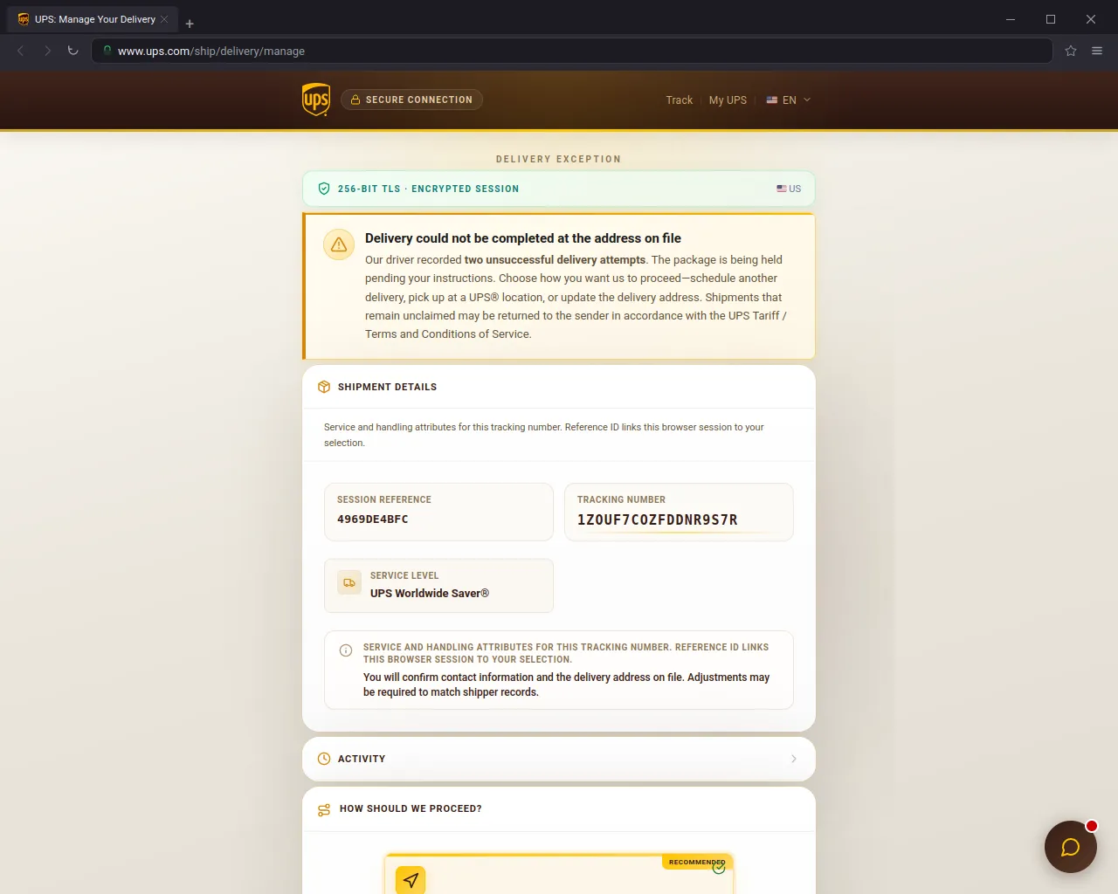This screenshot has width=1118, height=894.
Task: Click the Tracking Number label
Action: pyautogui.click(x=621, y=499)
